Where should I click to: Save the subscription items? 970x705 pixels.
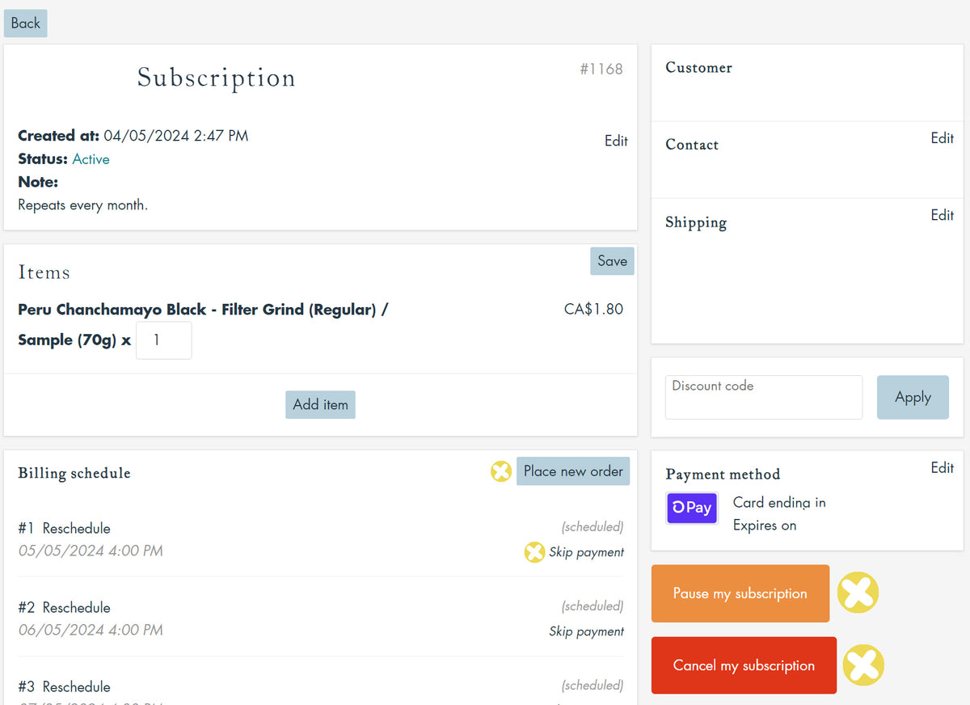[612, 261]
